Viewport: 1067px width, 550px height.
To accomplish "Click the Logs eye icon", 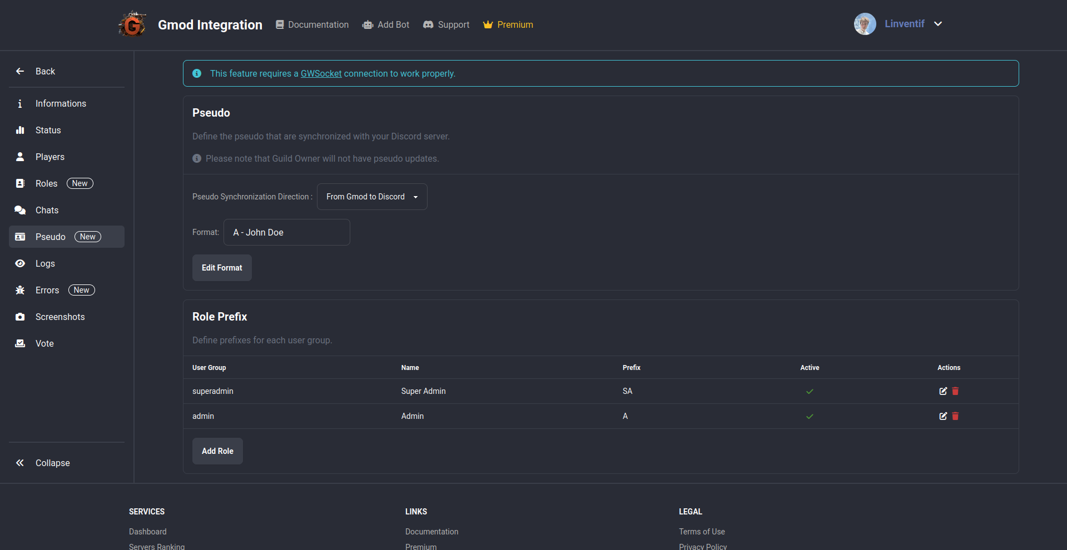I will click(x=20, y=263).
